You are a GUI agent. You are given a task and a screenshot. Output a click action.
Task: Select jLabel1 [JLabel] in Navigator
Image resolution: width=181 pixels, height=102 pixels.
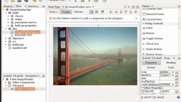click(25, 89)
